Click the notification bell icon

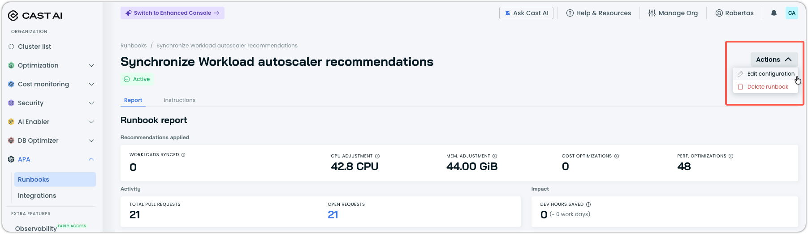point(773,13)
